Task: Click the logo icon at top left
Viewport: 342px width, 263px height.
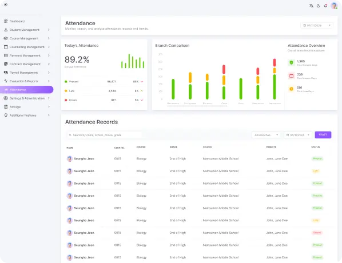Action: pyautogui.click(x=6, y=5)
